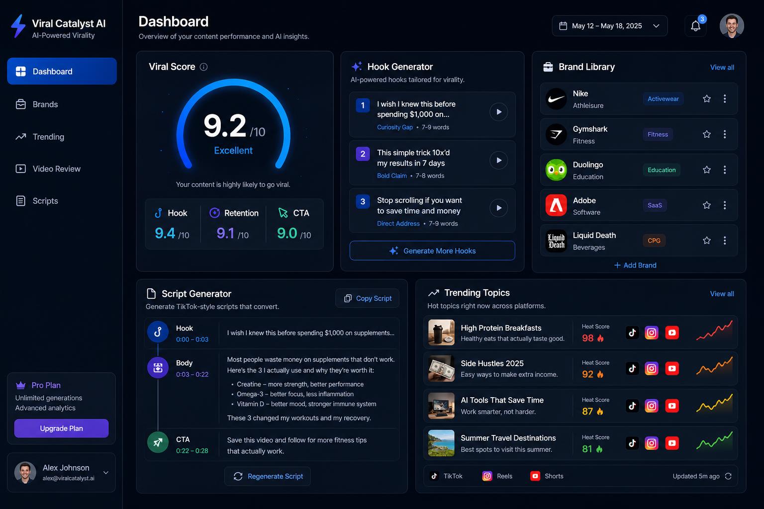Click the Upgrade Plan button
764x509 pixels.
(61, 428)
